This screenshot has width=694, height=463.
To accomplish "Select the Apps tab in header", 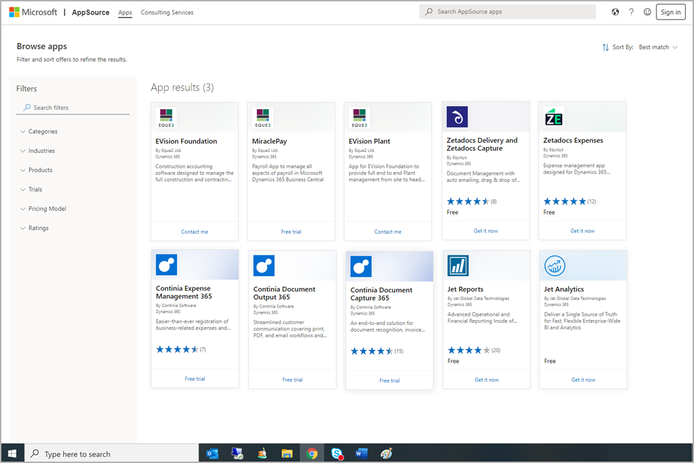I will [125, 12].
